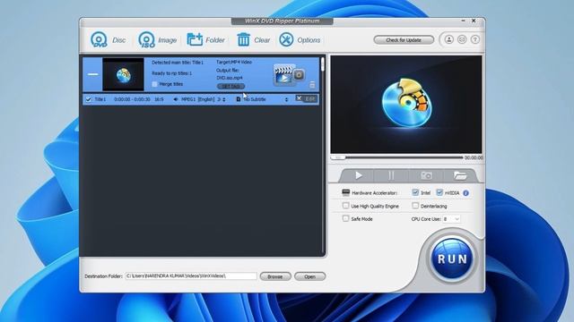Check for Update
Viewport: 574px width, 322px height.
[404, 39]
